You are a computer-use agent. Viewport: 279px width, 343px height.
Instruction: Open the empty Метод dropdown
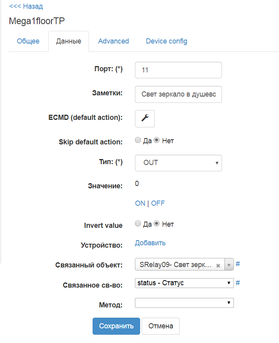[184, 303]
